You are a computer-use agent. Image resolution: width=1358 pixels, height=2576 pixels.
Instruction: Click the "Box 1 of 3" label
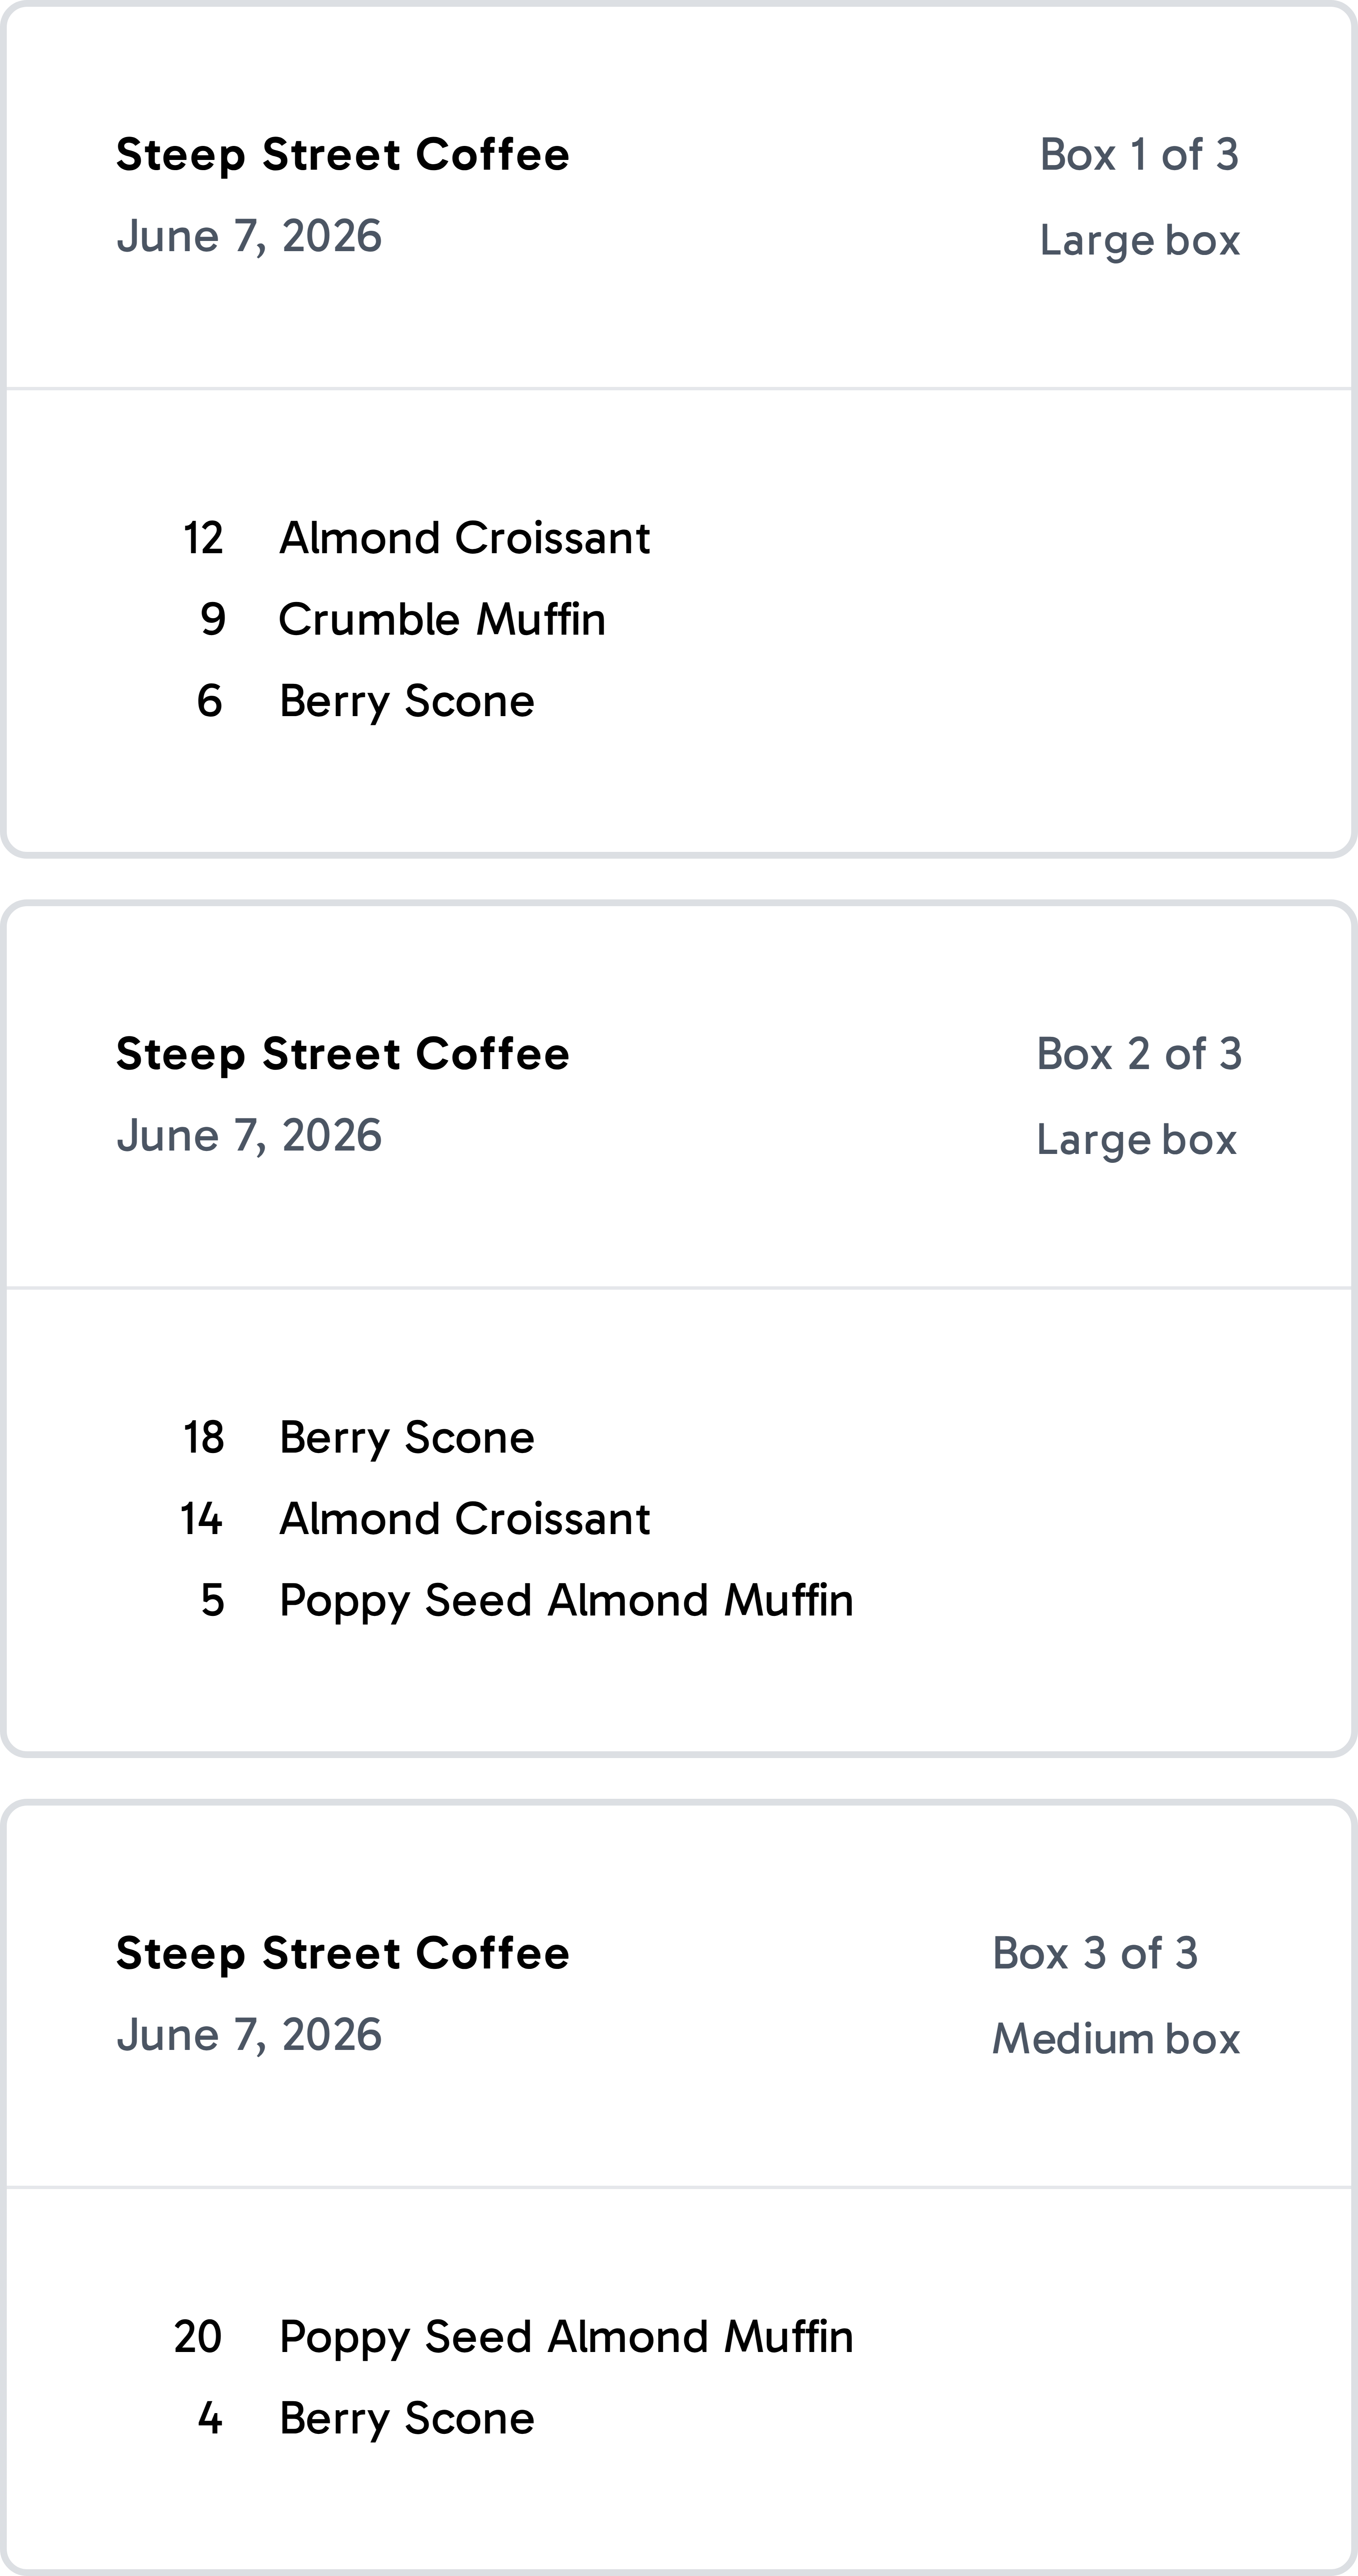click(1138, 155)
